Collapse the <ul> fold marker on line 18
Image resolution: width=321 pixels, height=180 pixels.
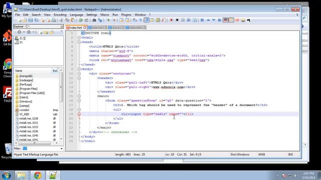(79, 109)
